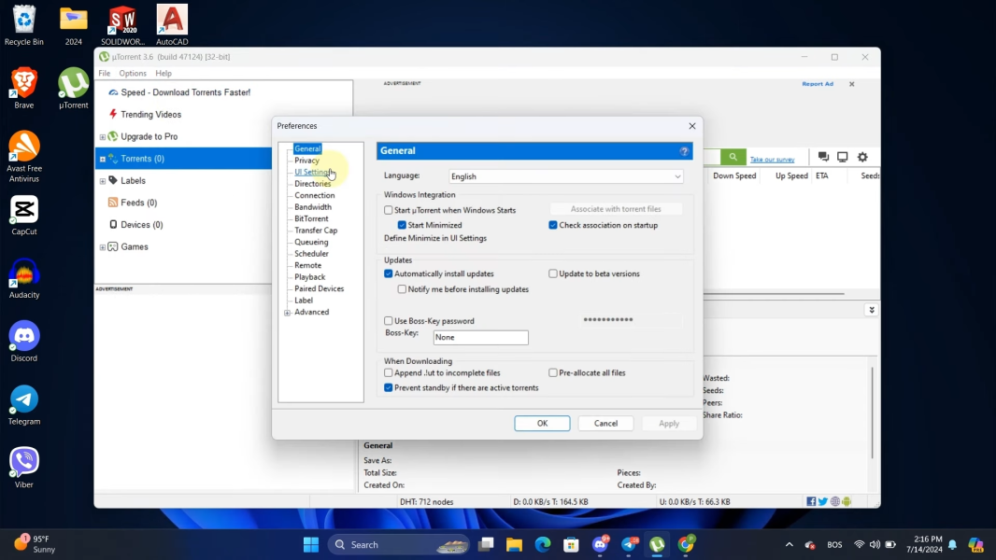The width and height of the screenshot is (996, 560).
Task: Click the green search button in µTorrent
Action: tap(733, 157)
